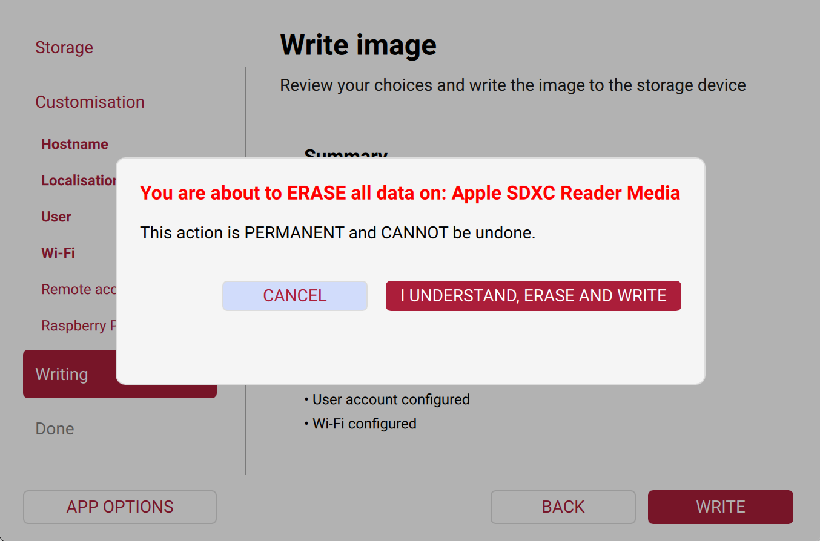Select the Done step in the sidebar
The width and height of the screenshot is (820, 541).
coord(55,428)
